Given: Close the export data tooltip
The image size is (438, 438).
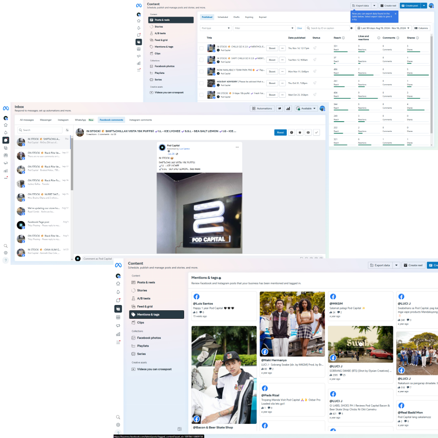Looking at the screenshot, I should tap(395, 14).
